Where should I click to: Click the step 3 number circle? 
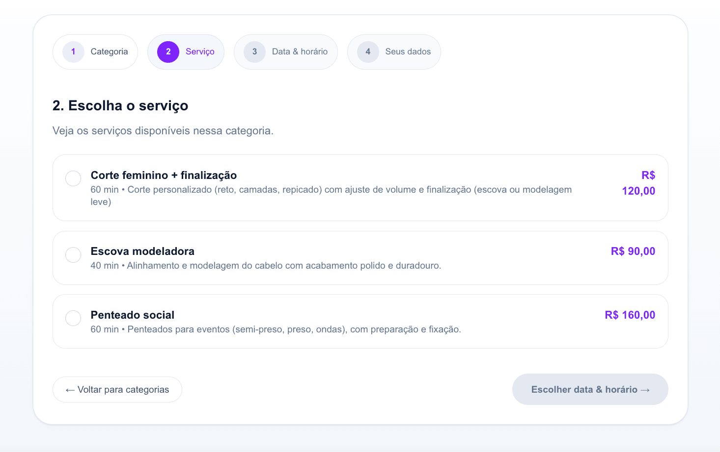[x=254, y=51]
